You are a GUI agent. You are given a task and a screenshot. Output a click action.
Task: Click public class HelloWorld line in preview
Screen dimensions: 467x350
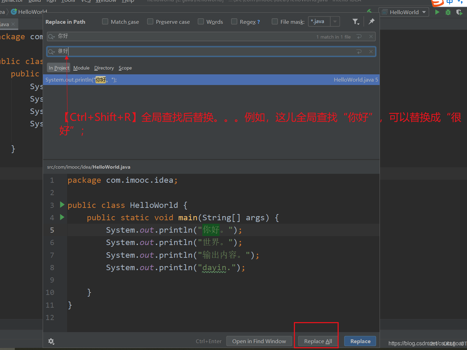[x=127, y=205]
